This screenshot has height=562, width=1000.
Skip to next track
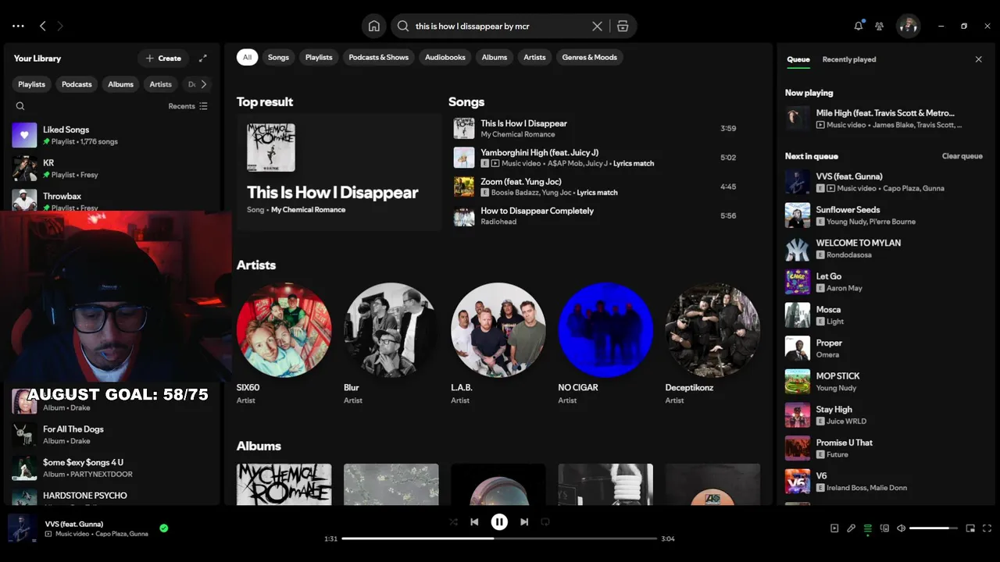pyautogui.click(x=524, y=522)
